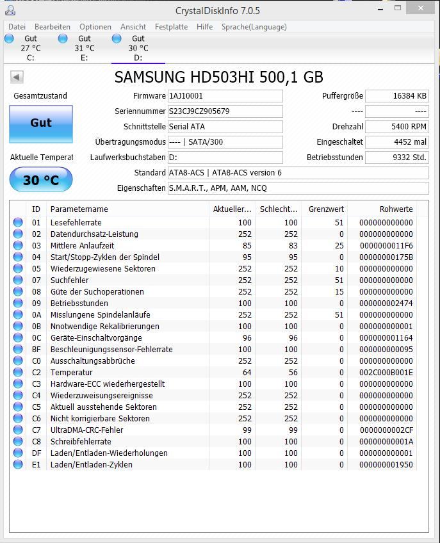Open the Bearbeiten menu
This screenshot has width=440, height=543.
point(53,27)
